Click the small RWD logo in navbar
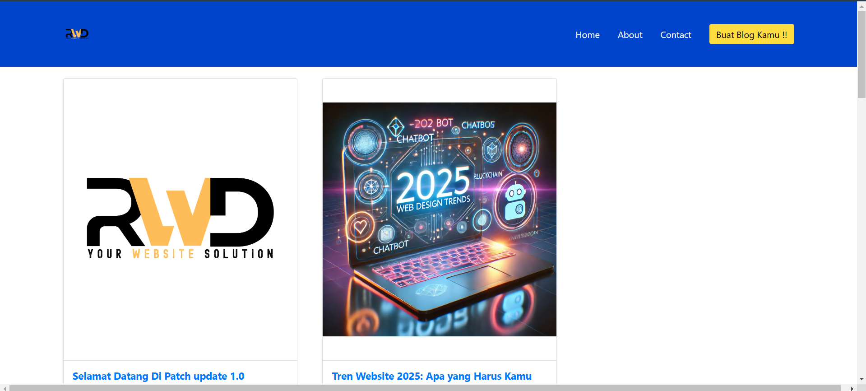This screenshot has width=866, height=391. [x=77, y=34]
